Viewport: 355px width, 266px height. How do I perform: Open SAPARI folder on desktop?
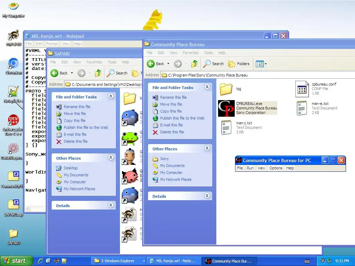tap(14, 237)
